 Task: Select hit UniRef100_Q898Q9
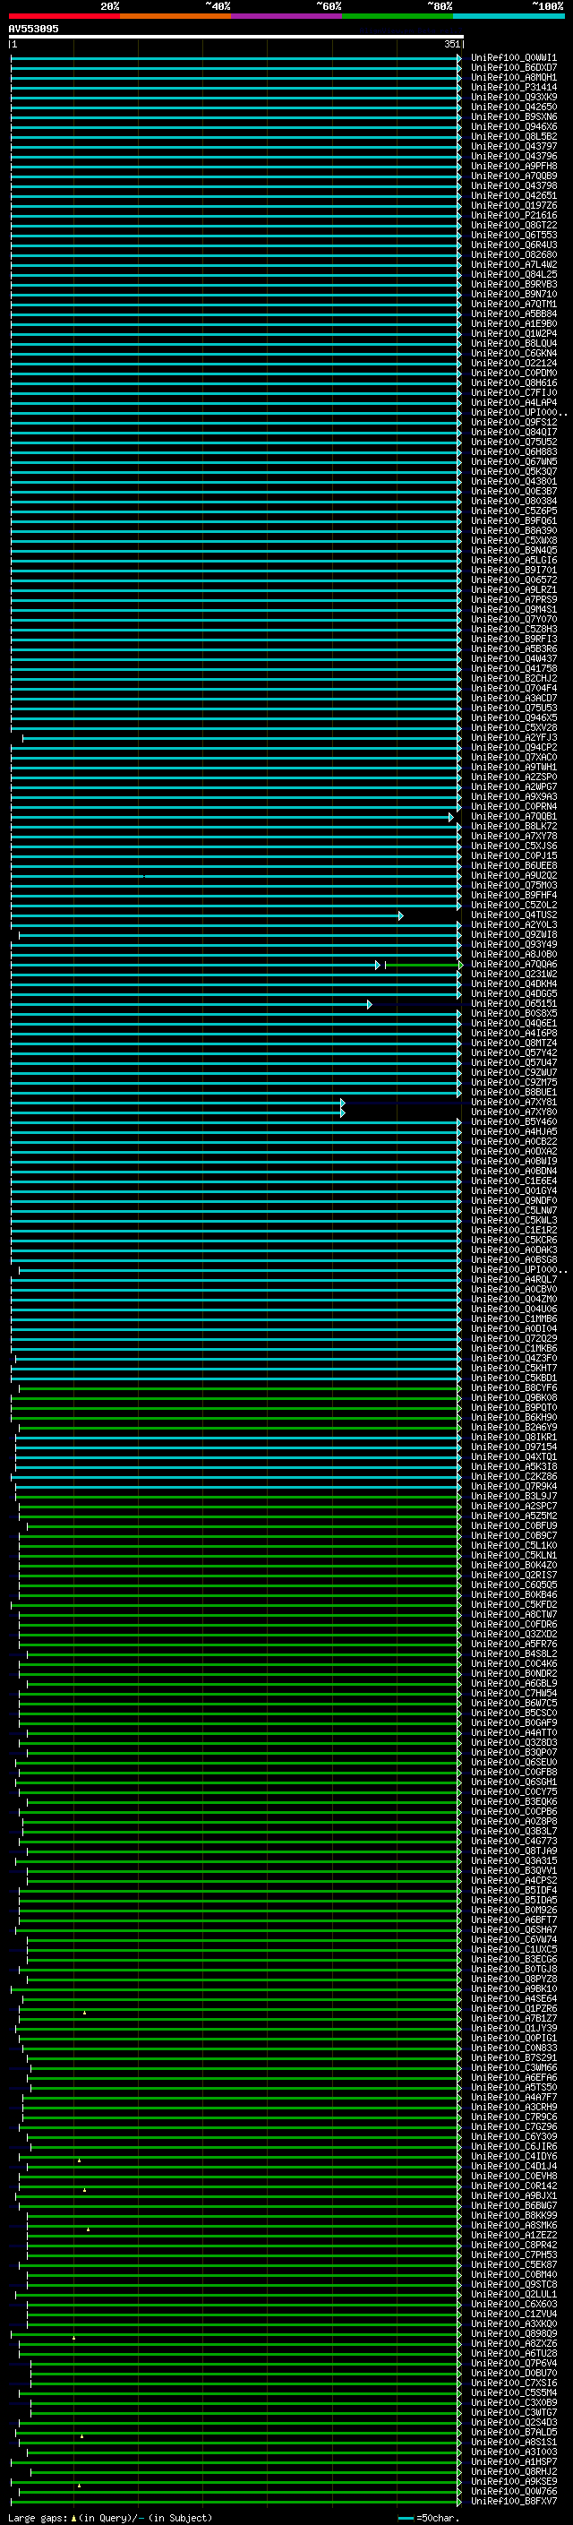(513, 2335)
